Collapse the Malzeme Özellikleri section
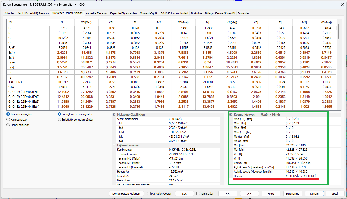 point(114,115)
